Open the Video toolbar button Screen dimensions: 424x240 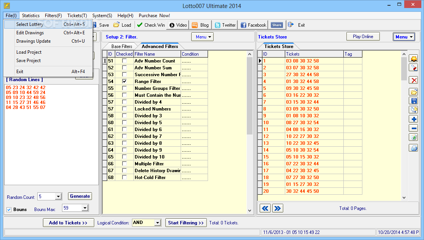[x=178, y=25]
